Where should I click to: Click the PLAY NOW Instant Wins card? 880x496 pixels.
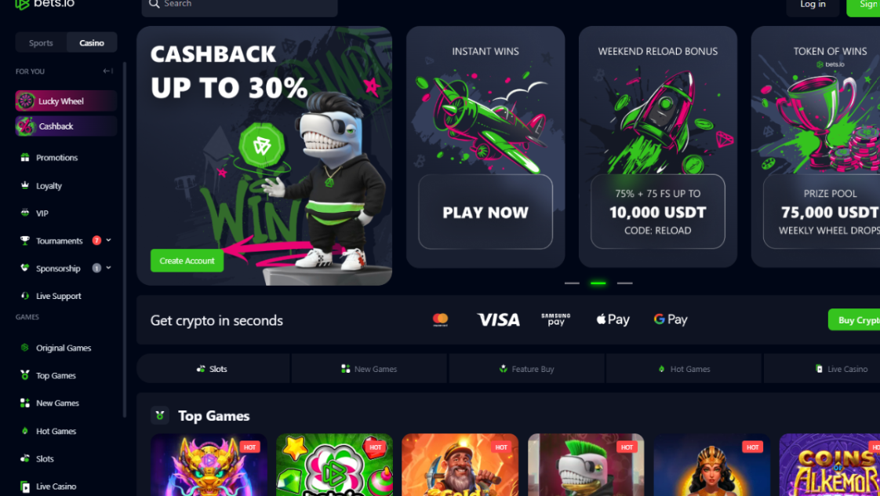(485, 212)
